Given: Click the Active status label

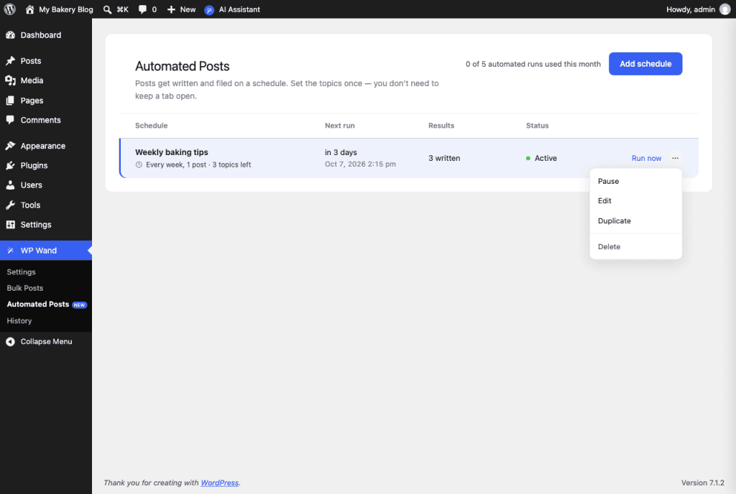Looking at the screenshot, I should coord(546,159).
